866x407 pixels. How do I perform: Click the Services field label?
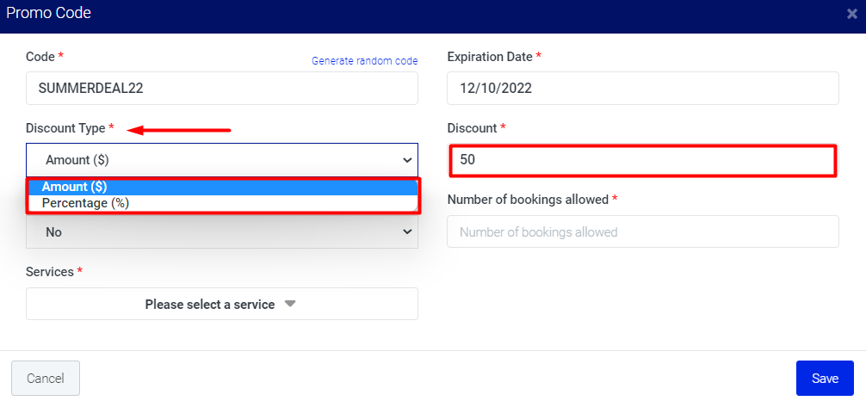(x=50, y=272)
